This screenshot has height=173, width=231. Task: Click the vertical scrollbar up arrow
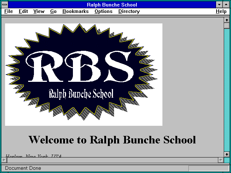pos(227,20)
